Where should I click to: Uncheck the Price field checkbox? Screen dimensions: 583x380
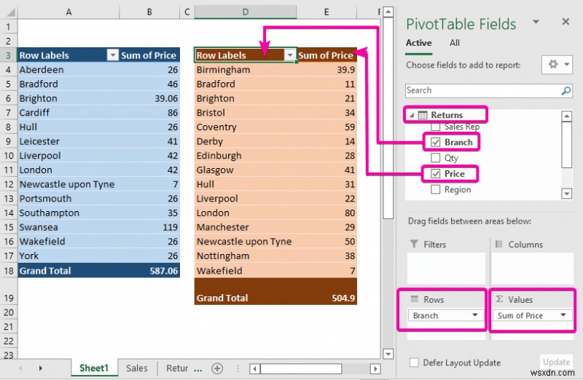[x=435, y=173]
